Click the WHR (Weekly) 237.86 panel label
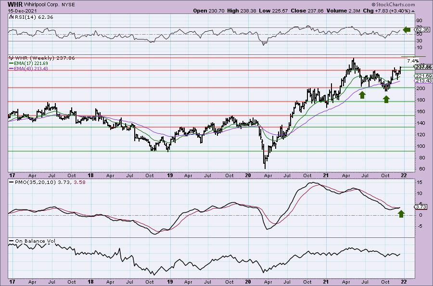Viewport: 433px width, 286px height. click(45, 58)
